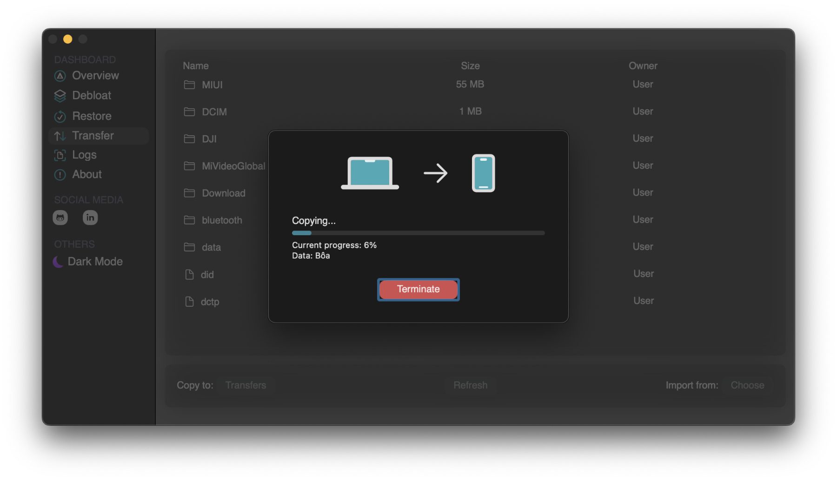Open the Logs section

click(x=84, y=155)
